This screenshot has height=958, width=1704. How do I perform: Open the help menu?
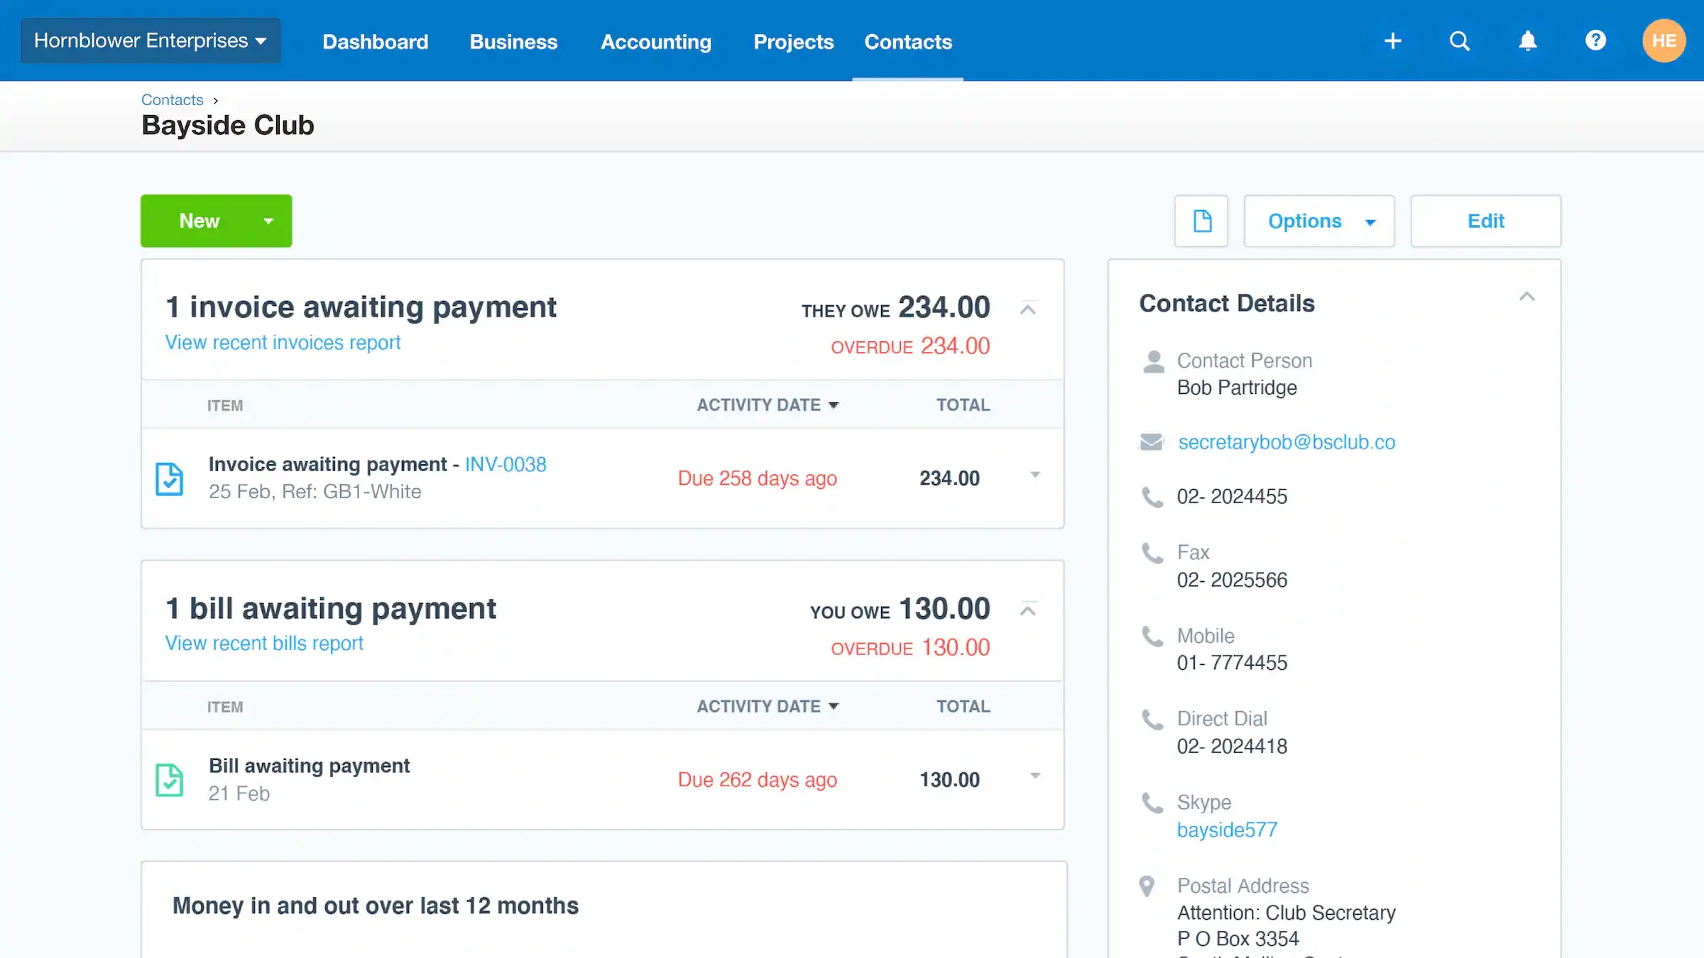click(x=1595, y=40)
